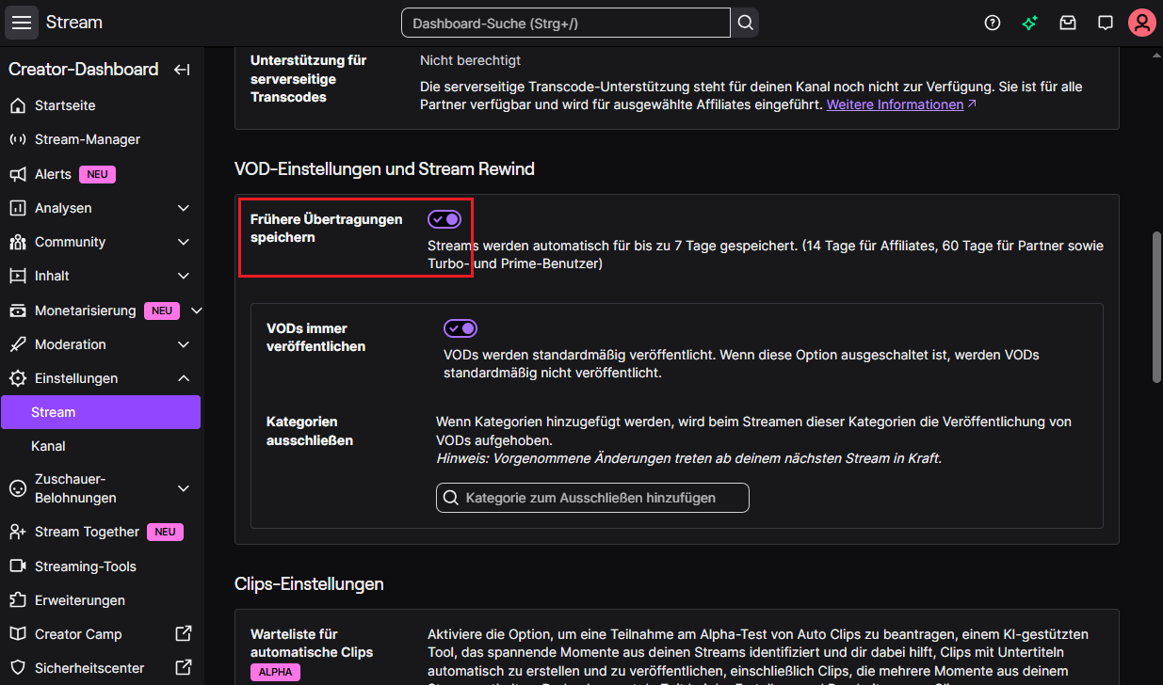
Task: Click the 'Kategorien ausschließen' label
Action: tap(310, 431)
